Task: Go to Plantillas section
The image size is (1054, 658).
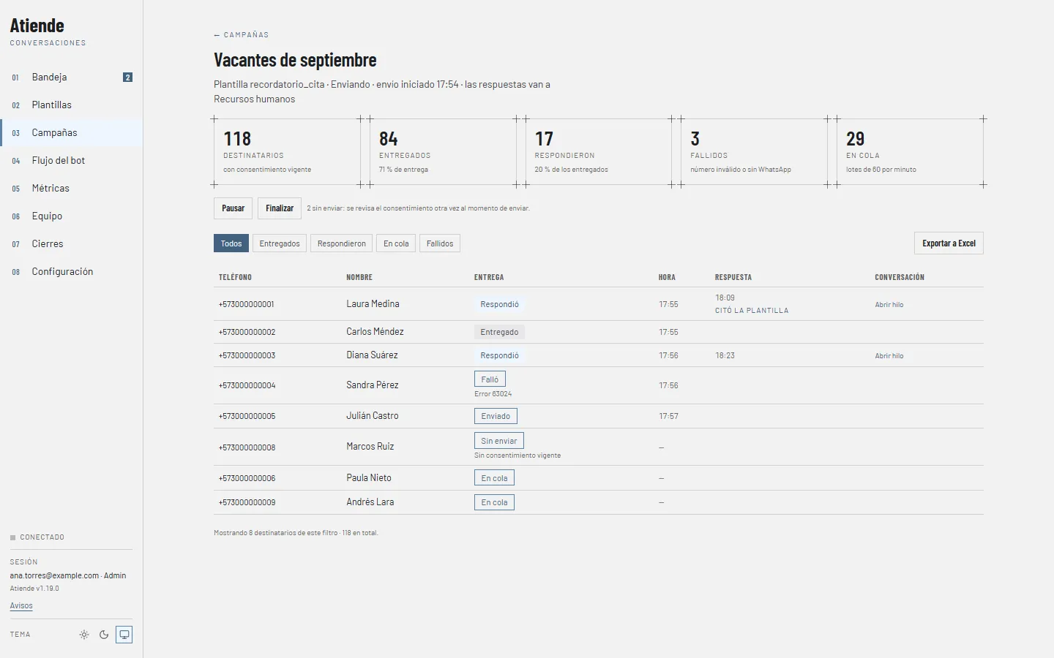Action: click(x=71, y=105)
